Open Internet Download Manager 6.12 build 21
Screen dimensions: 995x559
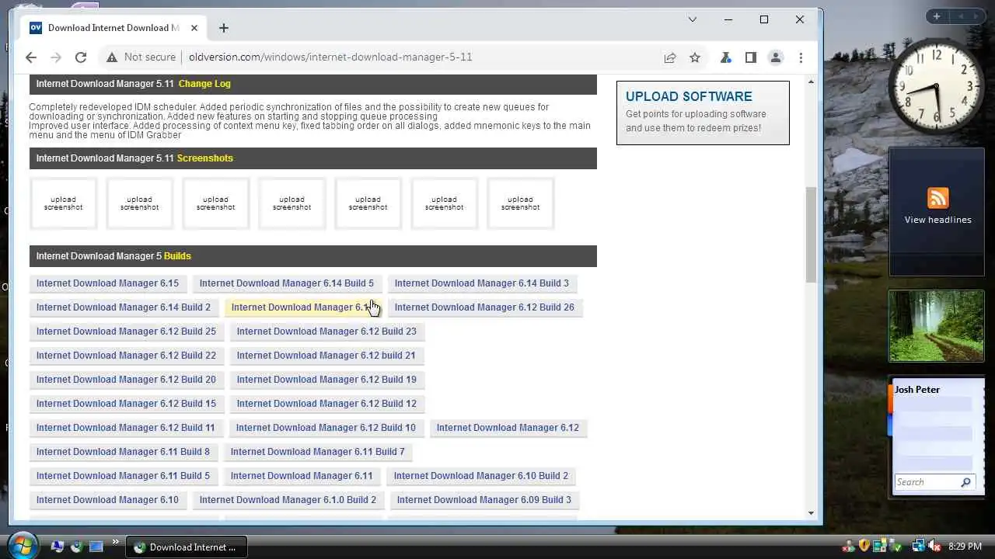326,356
